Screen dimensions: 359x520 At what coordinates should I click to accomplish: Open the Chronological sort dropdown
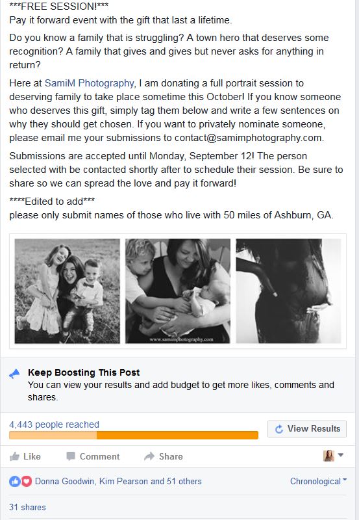click(x=318, y=481)
